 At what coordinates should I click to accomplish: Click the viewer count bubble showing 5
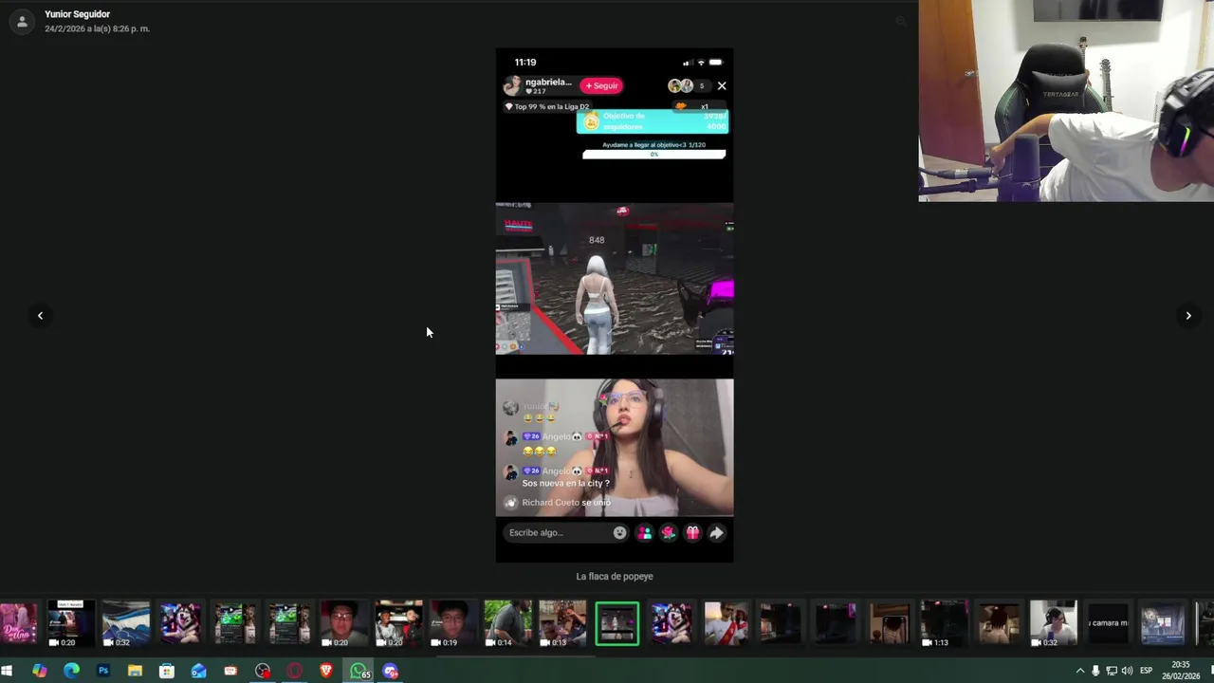click(x=702, y=85)
